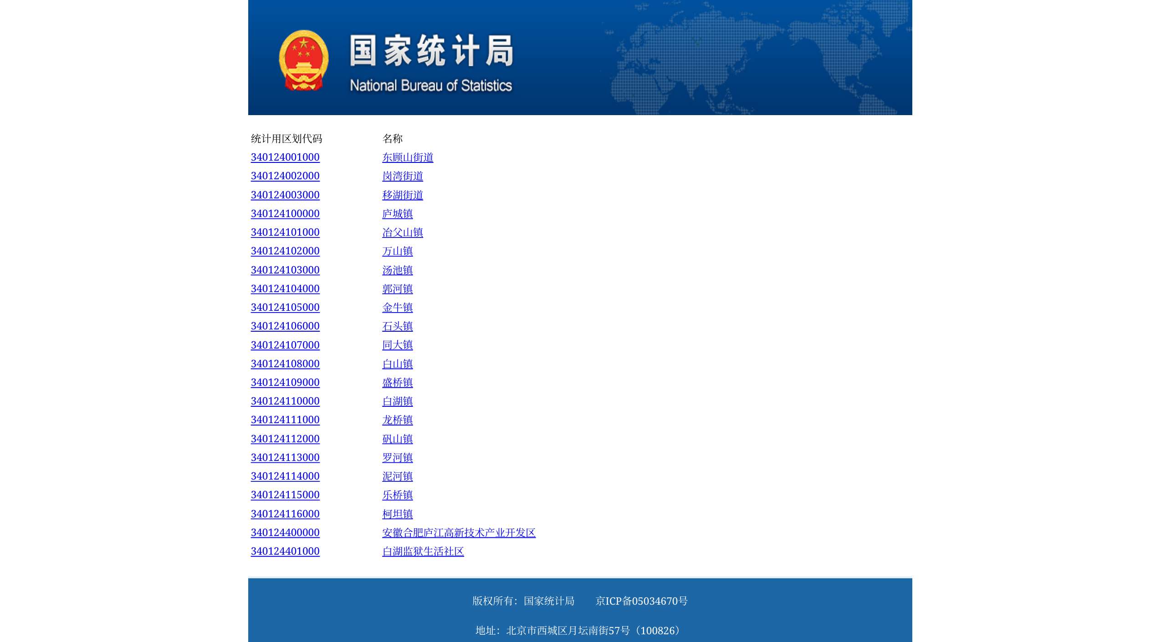Viewport: 1166px width, 642px height.
Task: Open the 石头镇 entry
Action: (397, 326)
